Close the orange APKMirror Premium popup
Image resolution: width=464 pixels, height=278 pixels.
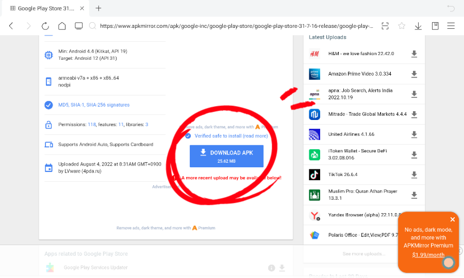point(453,219)
